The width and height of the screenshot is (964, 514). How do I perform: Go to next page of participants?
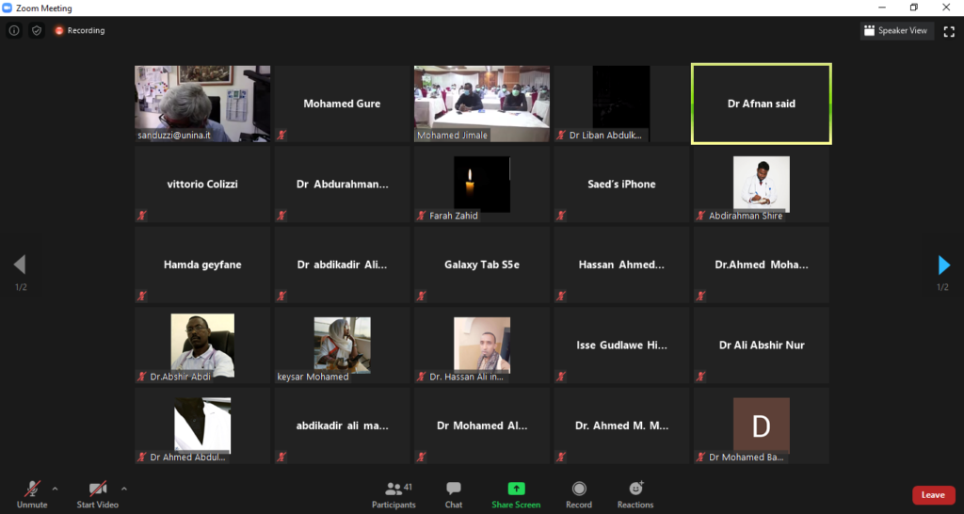tap(943, 265)
